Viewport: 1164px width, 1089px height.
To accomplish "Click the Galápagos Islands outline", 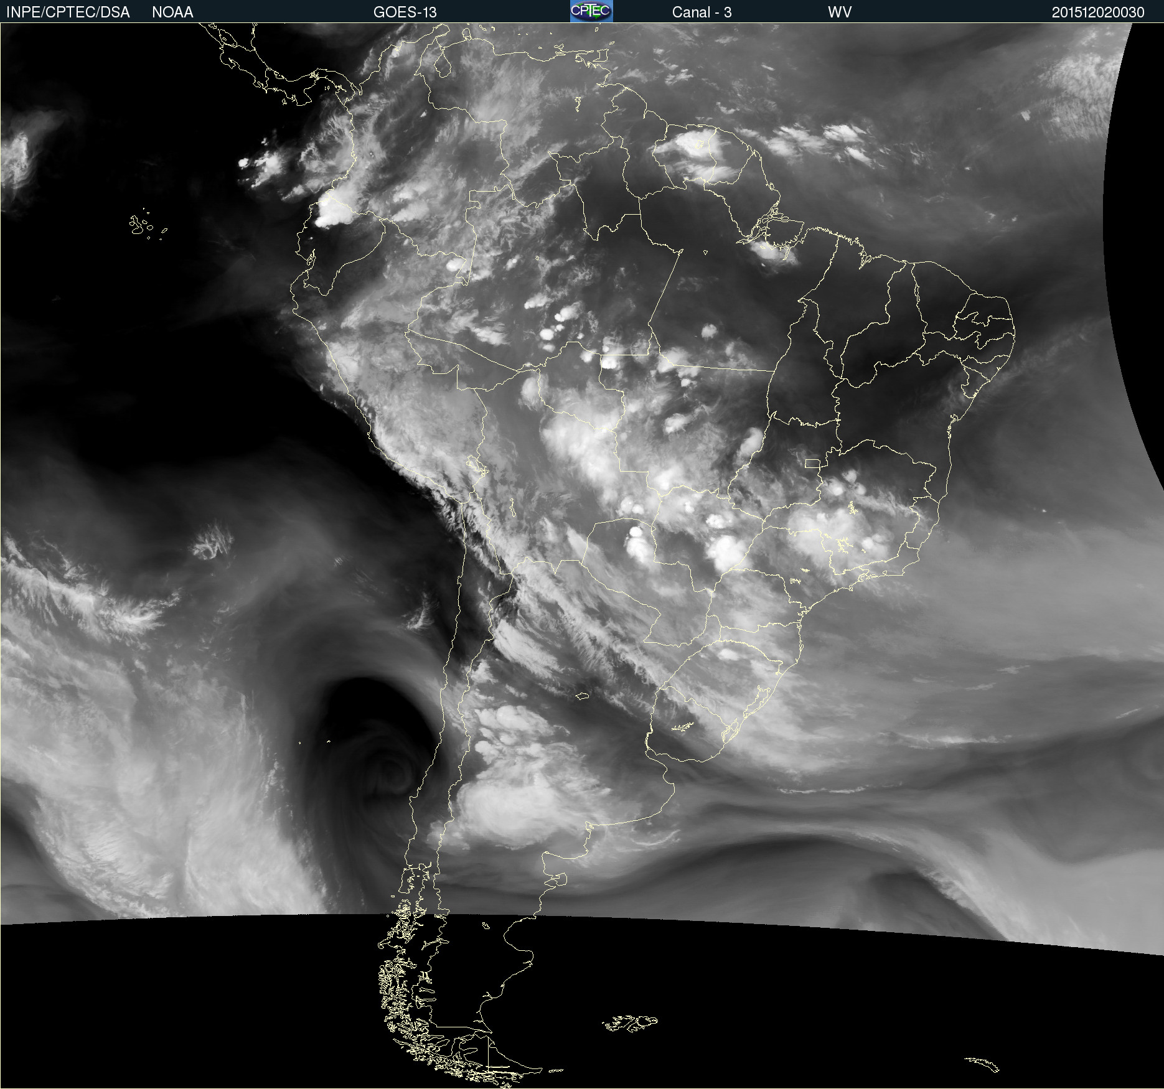I will coord(141,225).
